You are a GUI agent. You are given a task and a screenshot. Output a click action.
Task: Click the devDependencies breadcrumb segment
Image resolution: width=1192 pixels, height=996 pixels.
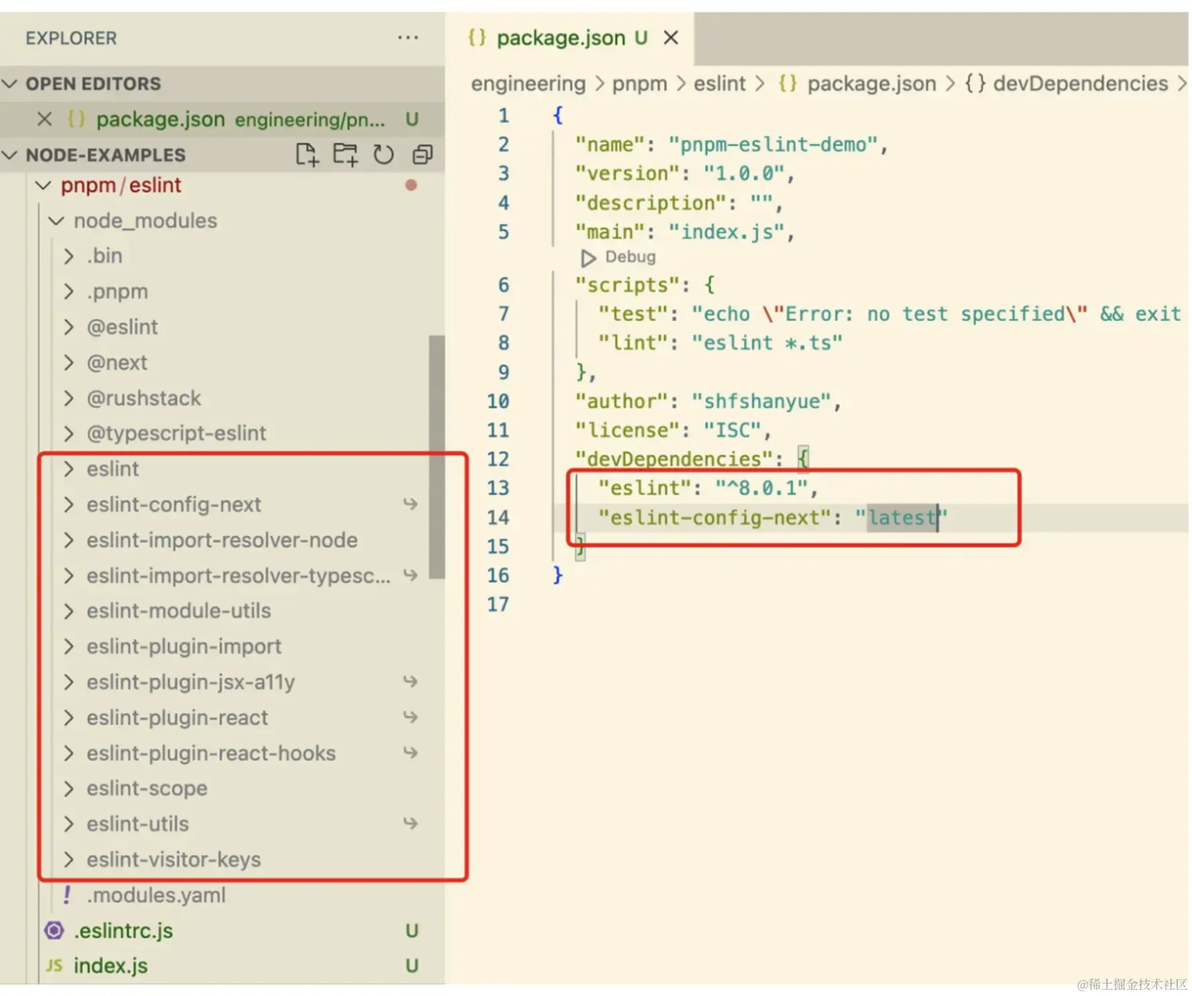coord(1080,84)
